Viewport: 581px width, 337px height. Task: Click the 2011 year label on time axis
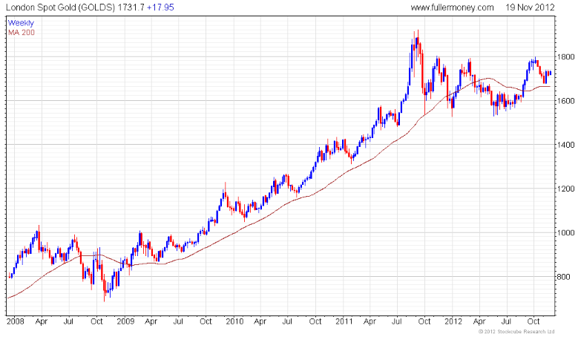[344, 321]
